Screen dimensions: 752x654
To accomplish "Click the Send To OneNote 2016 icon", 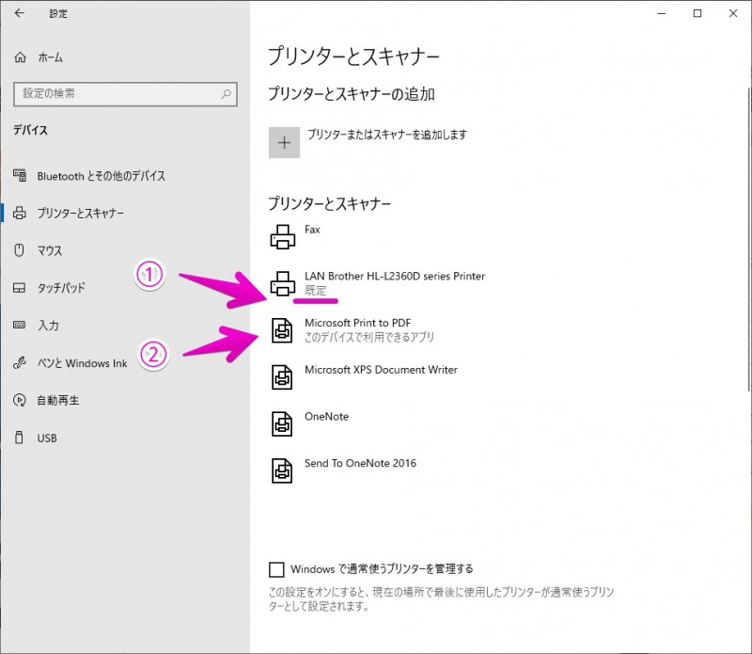I will tap(283, 470).
